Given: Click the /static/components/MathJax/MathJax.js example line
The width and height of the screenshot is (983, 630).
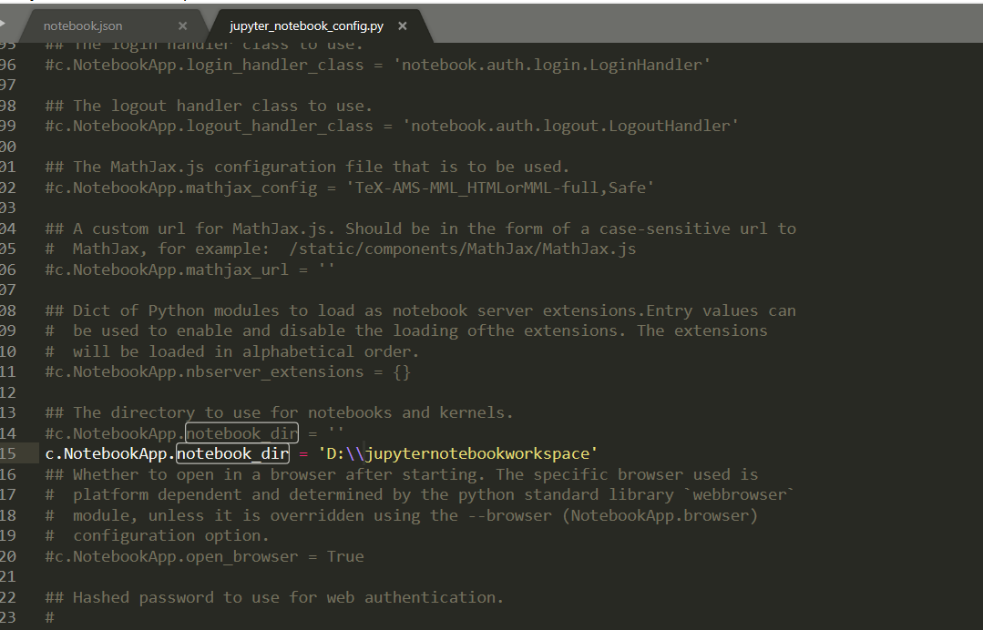Looking at the screenshot, I should [x=341, y=249].
